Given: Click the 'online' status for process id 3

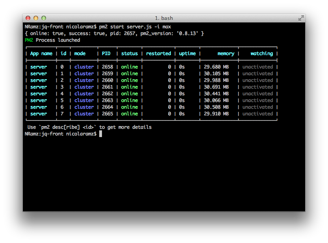Looking at the screenshot, I should coord(129,87).
